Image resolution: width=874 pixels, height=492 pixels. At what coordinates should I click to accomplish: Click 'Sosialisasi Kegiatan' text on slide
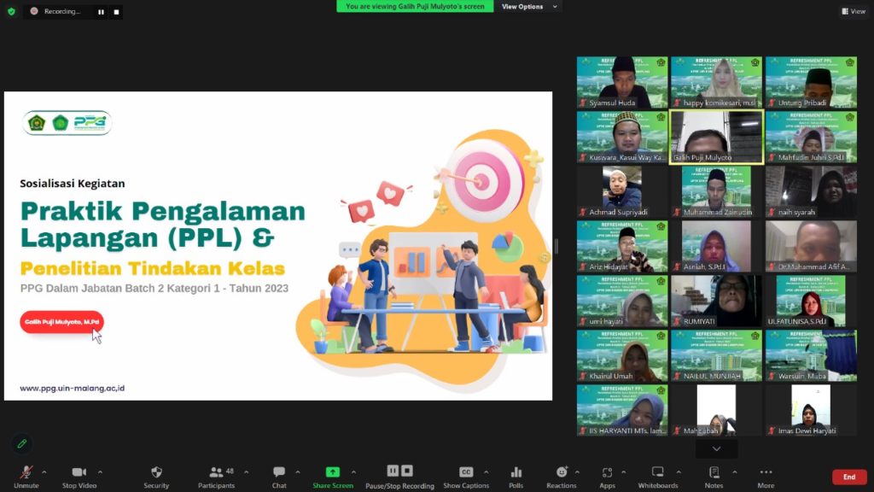[x=73, y=184]
